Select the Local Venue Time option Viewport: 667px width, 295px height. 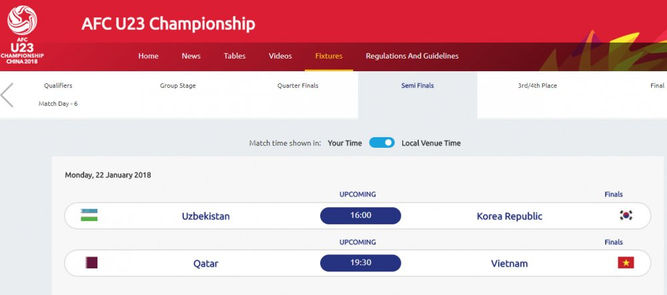point(431,143)
